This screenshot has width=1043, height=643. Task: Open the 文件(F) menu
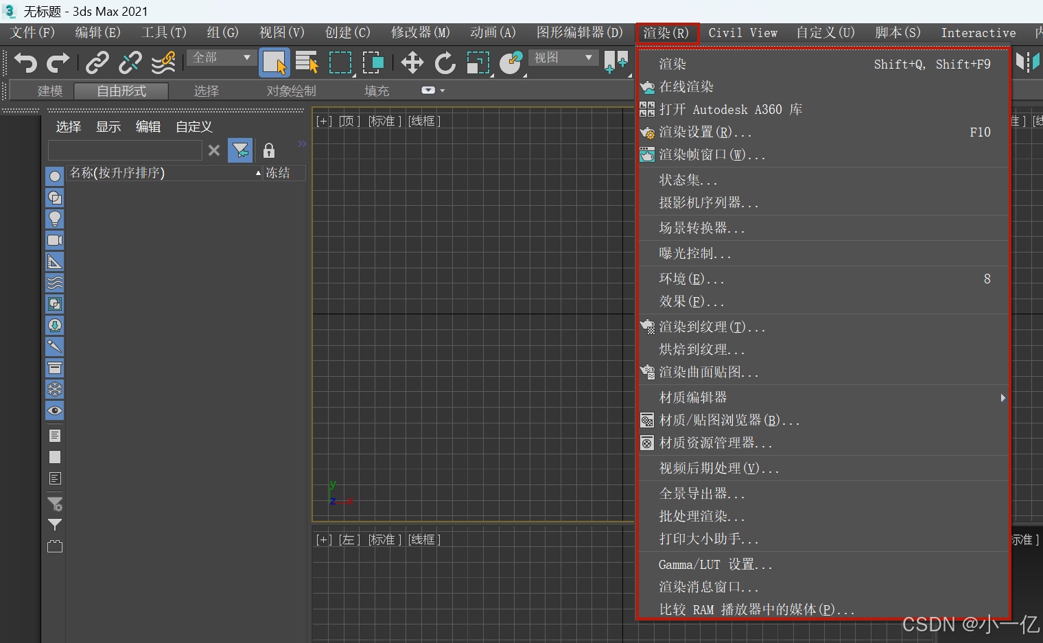32,32
